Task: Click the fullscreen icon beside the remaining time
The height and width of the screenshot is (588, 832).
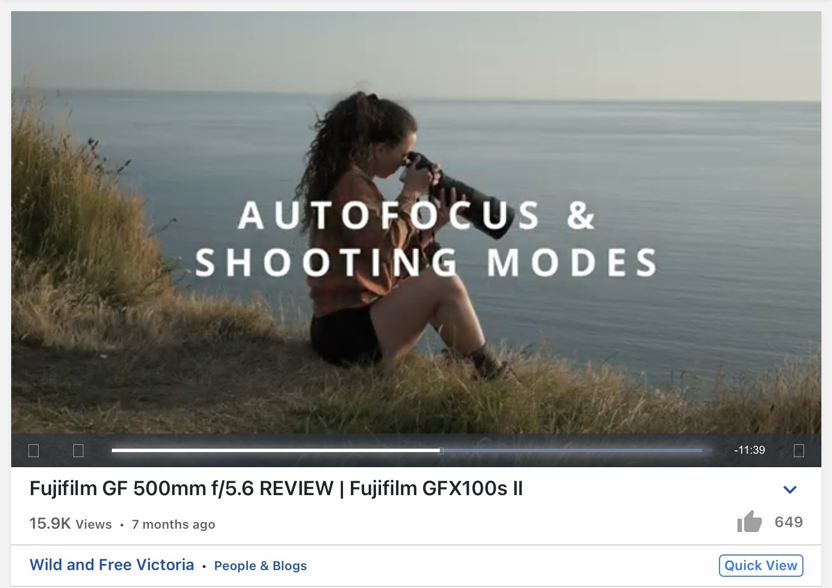Action: (x=799, y=450)
